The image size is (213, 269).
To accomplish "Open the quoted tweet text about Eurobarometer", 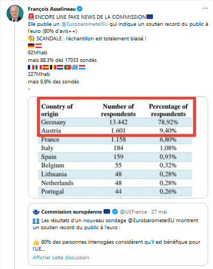I will (116, 235).
